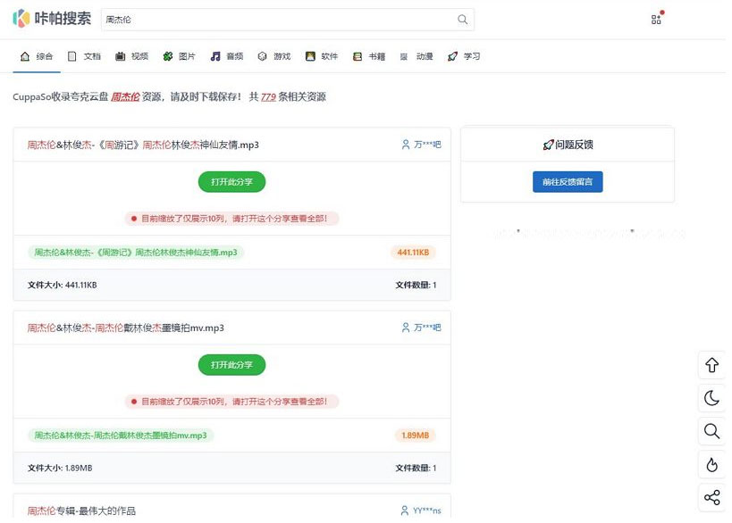Screen dimensions: 732x523
Task: Click the share icon in the floating sidebar
Action: 711,497
